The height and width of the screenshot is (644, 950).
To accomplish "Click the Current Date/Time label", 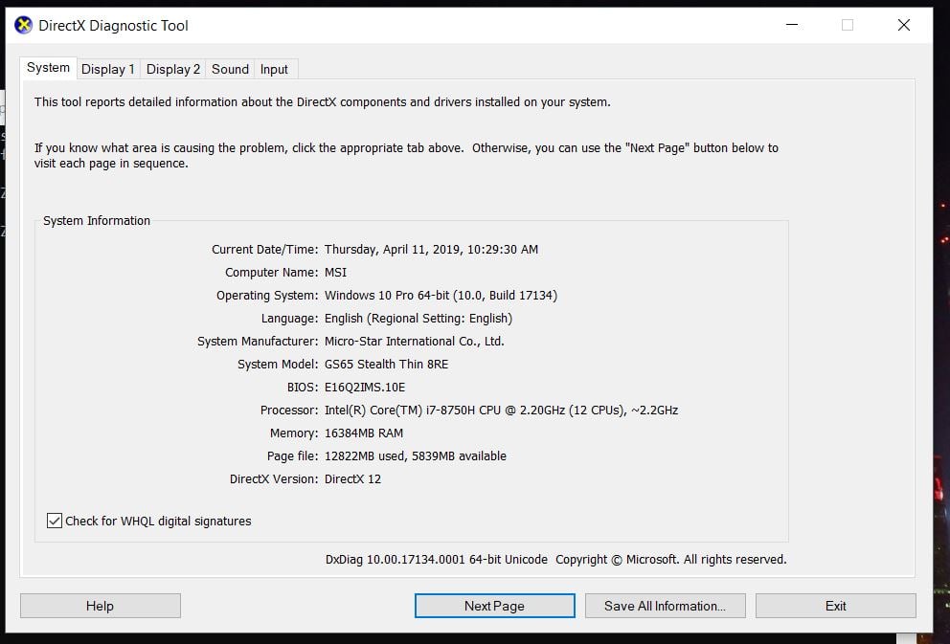I will [x=264, y=250].
